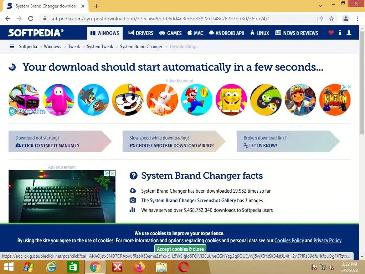Screen dimensions: 365x274
Task: Open File Explorer from taskbar
Action: (x=161, y=267)
